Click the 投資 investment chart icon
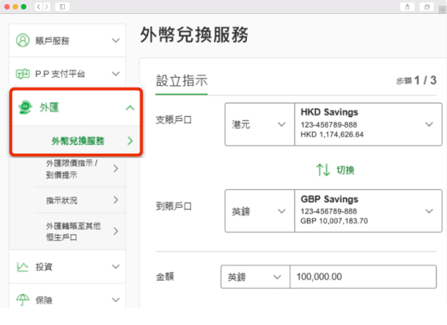This screenshot has width=447, height=325. (22, 267)
